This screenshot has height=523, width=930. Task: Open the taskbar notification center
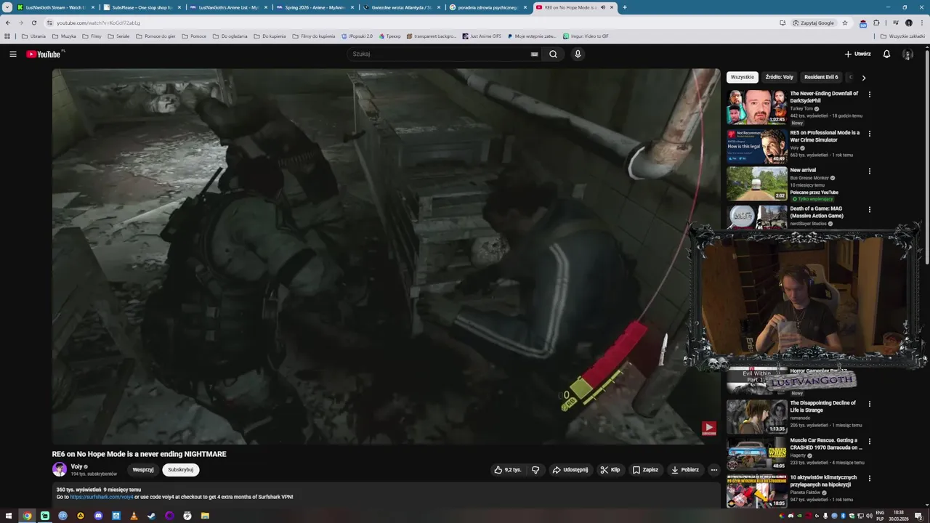click(921, 516)
